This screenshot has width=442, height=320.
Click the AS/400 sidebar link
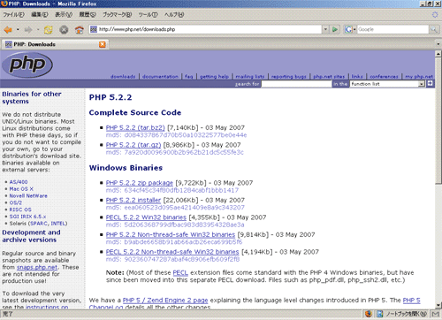[x=19, y=182]
